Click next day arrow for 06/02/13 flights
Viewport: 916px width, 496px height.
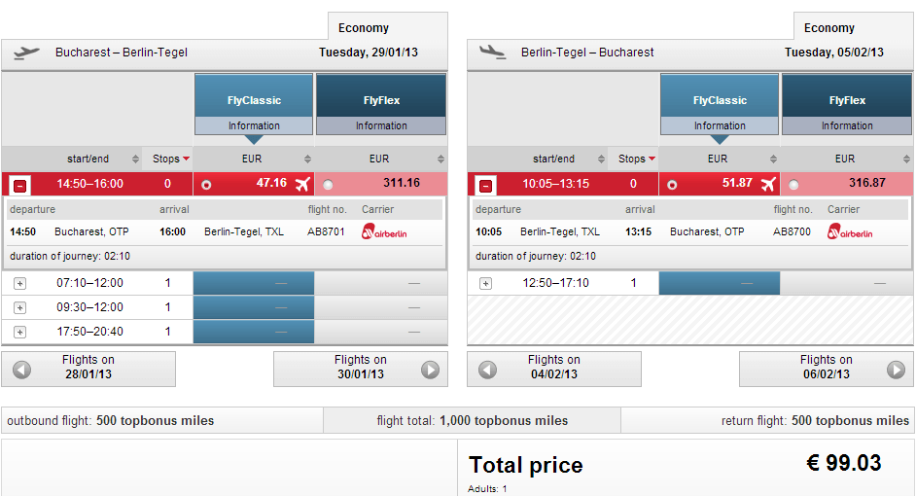pyautogui.click(x=896, y=370)
